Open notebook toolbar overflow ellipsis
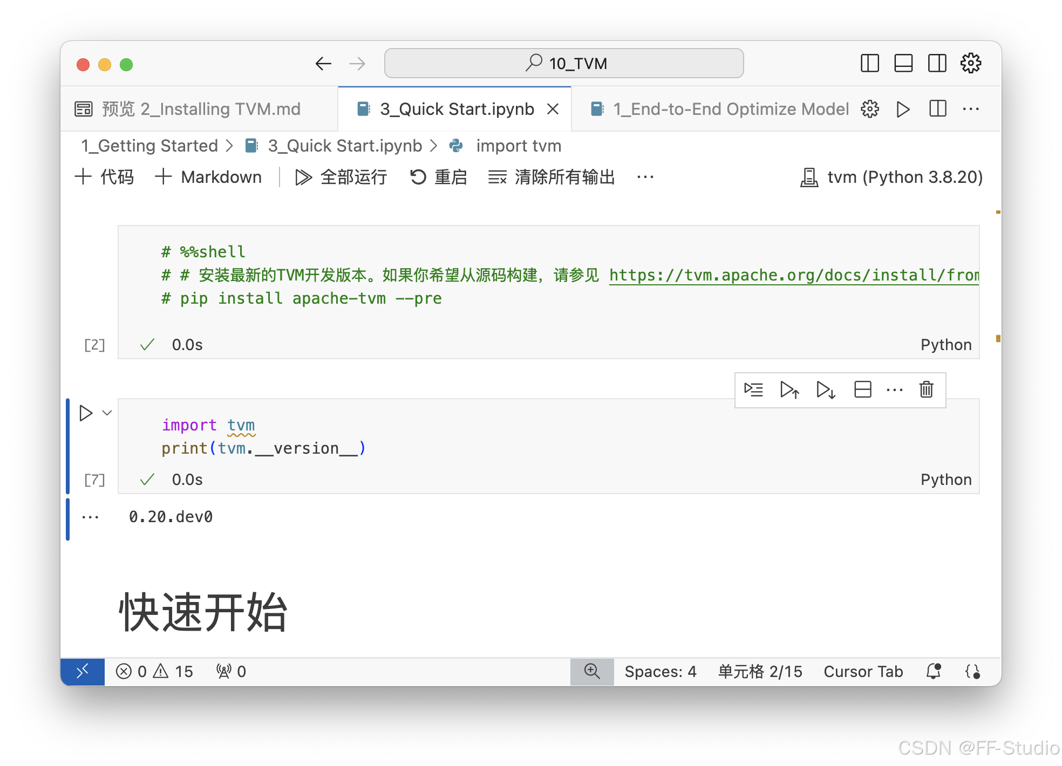Viewport: 1062px width, 766px height. tap(645, 177)
